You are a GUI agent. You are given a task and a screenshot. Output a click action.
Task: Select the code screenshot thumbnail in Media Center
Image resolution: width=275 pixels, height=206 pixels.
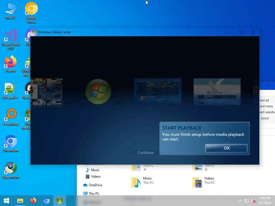click(x=158, y=91)
